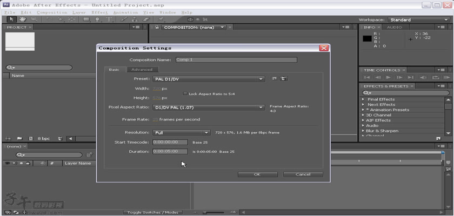Click the Duration timecode field
Screen dimensions: 454x216
tap(170, 152)
